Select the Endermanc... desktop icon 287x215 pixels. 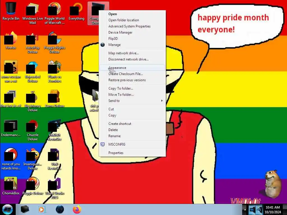click(11, 128)
